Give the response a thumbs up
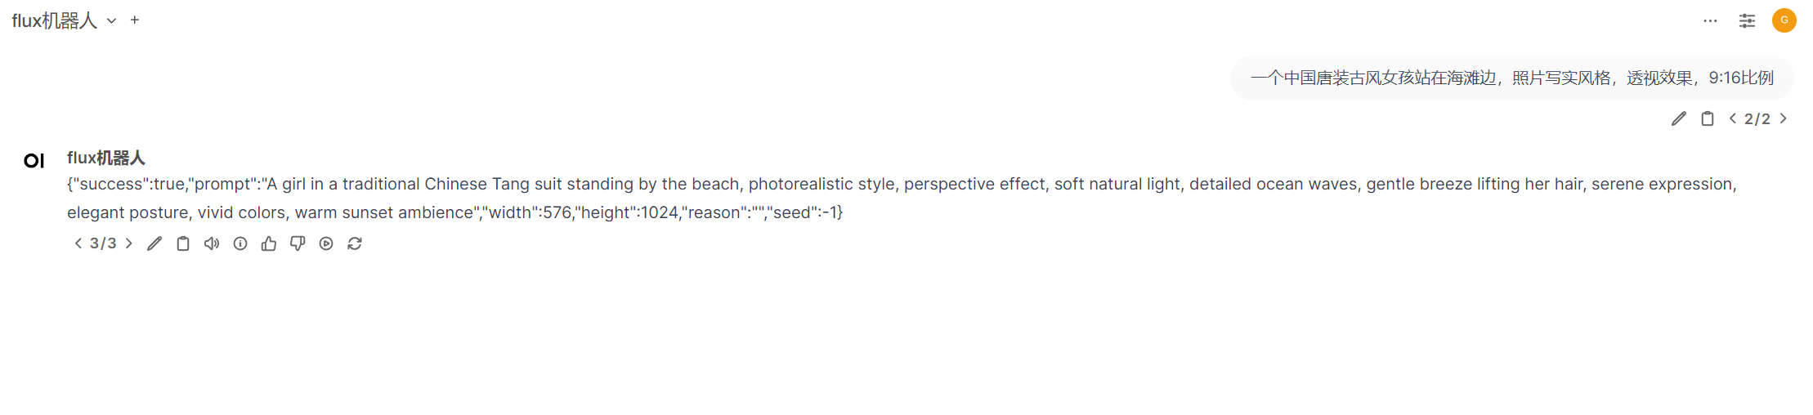The width and height of the screenshot is (1813, 415). (x=269, y=243)
